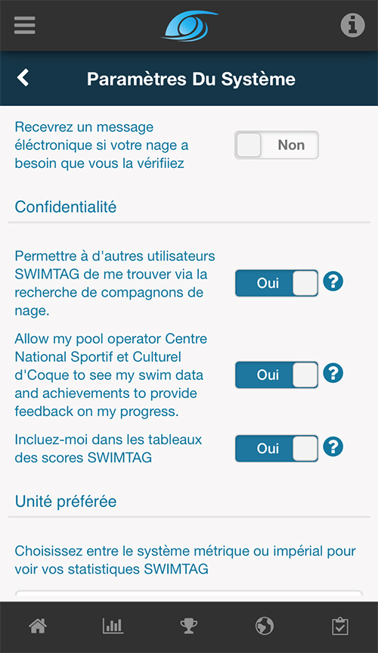The height and width of the screenshot is (653, 378).
Task: Tap the Paramètres Du Système title
Action: 191,79
